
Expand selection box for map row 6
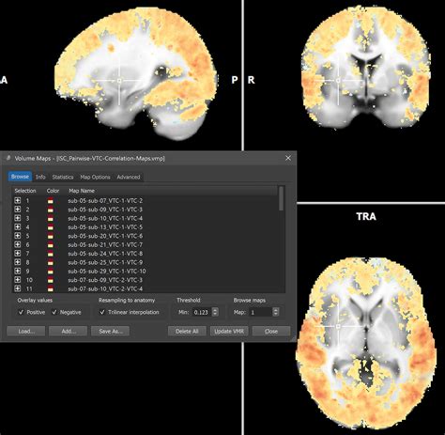point(18,244)
